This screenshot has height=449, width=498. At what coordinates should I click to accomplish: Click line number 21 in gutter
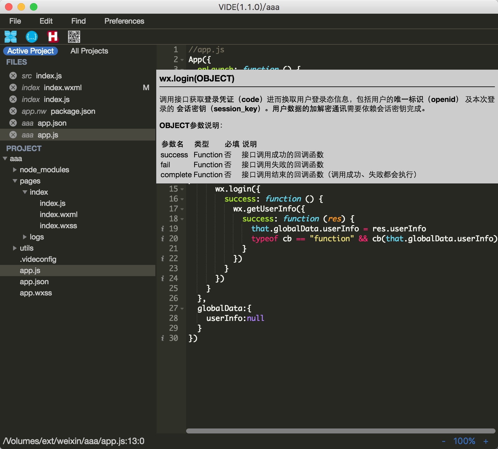click(173, 248)
